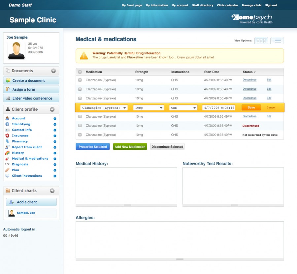Click the small avatar beside Sample, Joe
Image resolution: width=297 pixels, height=274 pixels.
pyautogui.click(x=12, y=213)
